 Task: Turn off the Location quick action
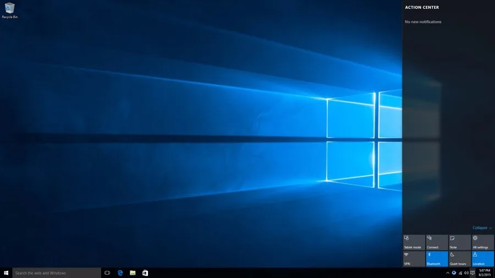(x=483, y=259)
